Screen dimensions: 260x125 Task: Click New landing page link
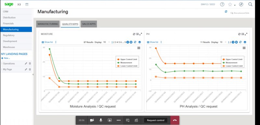pyautogui.click(x=6, y=58)
